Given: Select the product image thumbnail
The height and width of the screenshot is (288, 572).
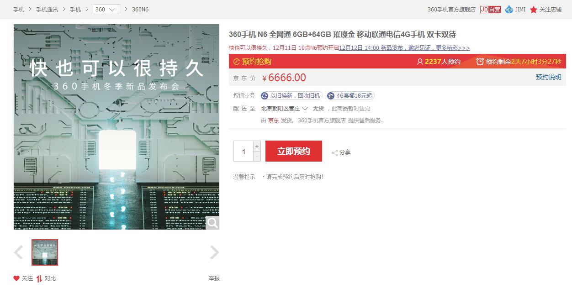Looking at the screenshot, I should pyautogui.click(x=45, y=252).
